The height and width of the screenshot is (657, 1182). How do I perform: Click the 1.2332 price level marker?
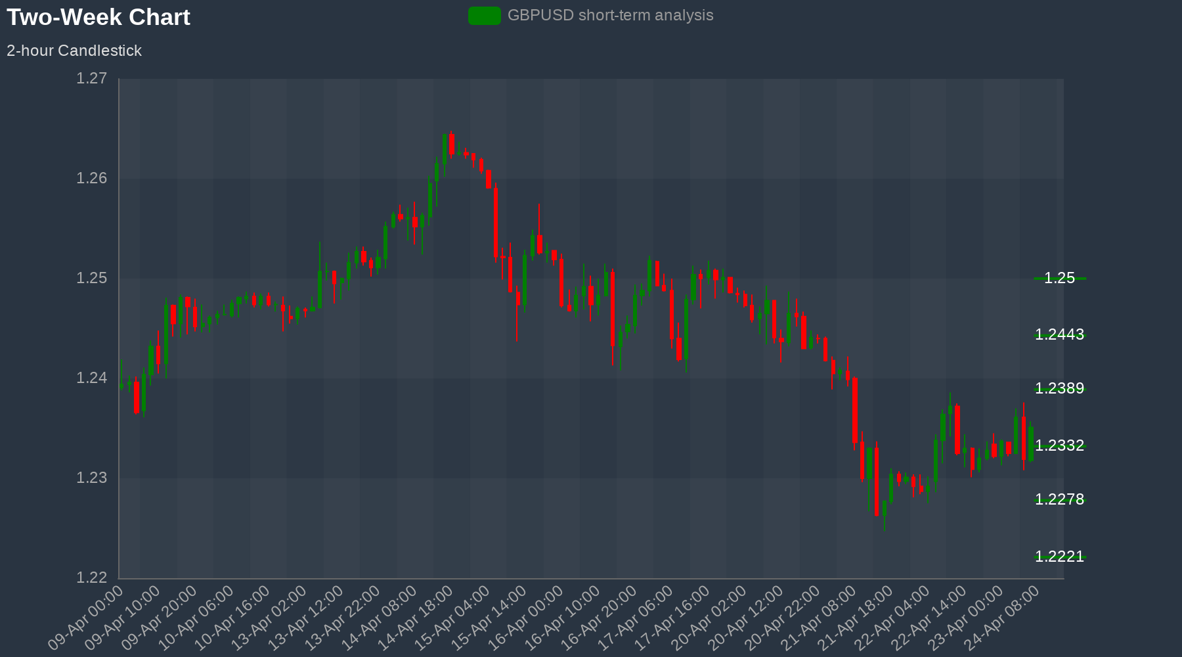pyautogui.click(x=1059, y=445)
